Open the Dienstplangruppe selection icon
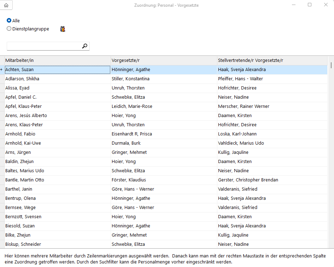Viewport: 334px width, 267px height. click(63, 29)
